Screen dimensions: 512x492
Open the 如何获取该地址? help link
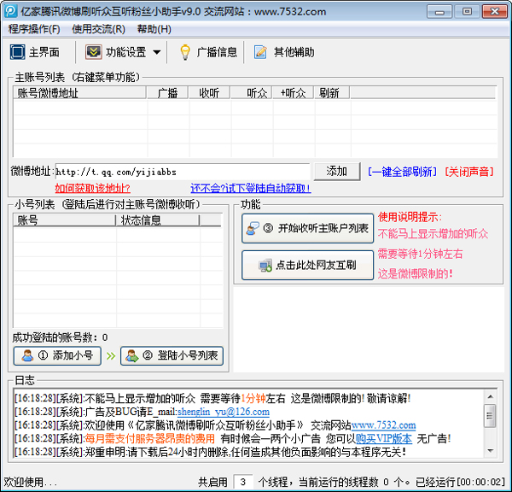pos(92,188)
